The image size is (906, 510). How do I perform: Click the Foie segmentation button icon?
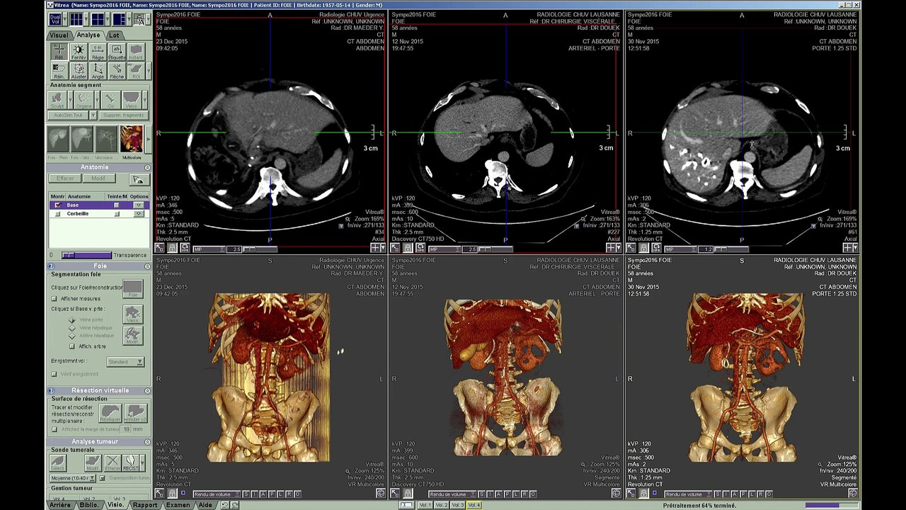click(x=132, y=288)
